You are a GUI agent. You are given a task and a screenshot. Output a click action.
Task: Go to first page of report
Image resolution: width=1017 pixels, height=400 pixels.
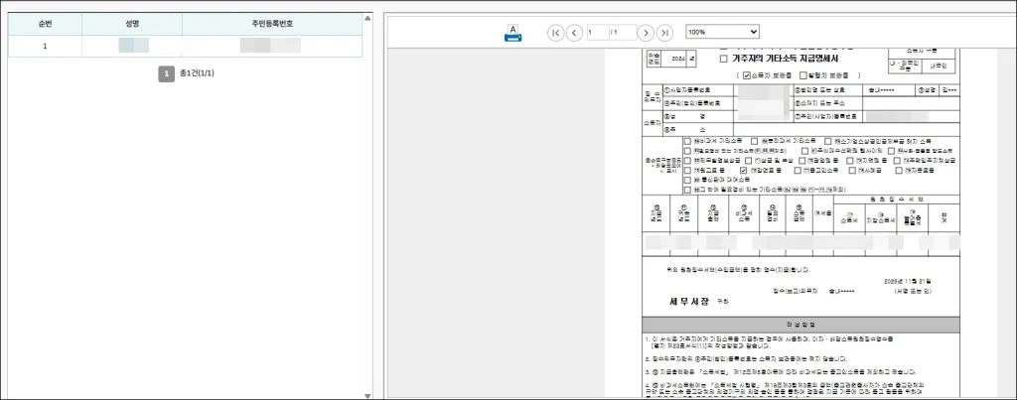556,33
